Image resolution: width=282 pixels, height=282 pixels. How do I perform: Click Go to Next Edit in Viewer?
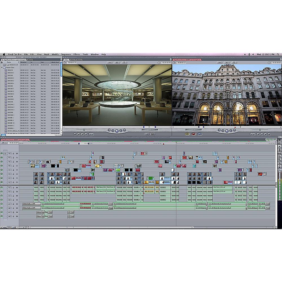[x=124, y=130]
